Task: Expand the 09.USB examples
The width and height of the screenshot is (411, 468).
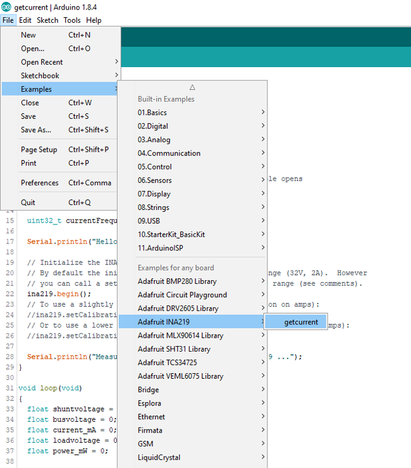Action: point(192,221)
